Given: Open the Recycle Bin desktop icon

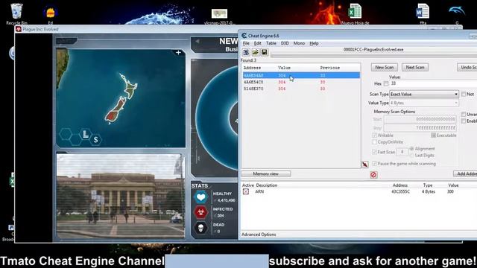Looking at the screenshot, I should 16,13.
